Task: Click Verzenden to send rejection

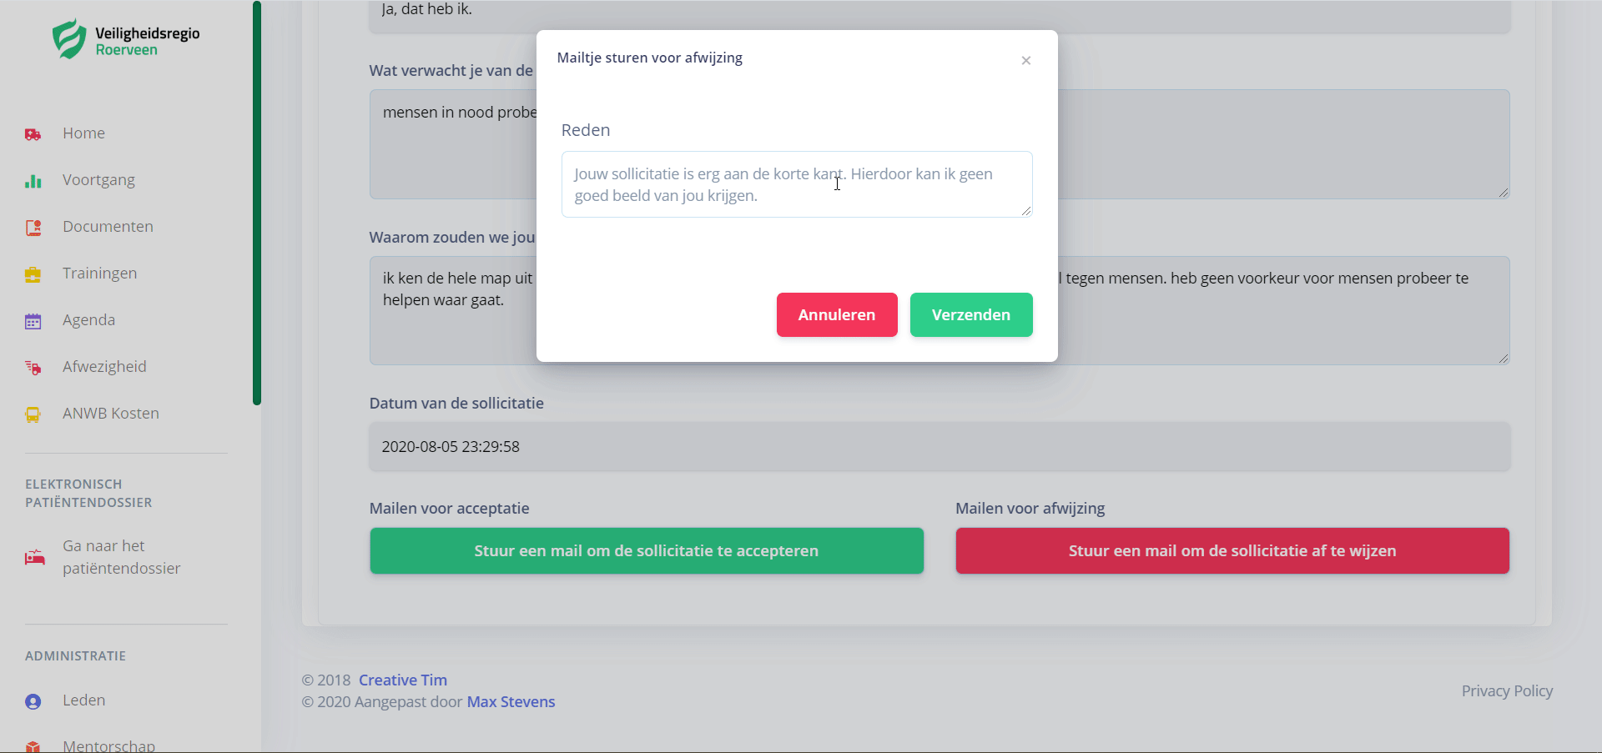Action: [x=970, y=315]
